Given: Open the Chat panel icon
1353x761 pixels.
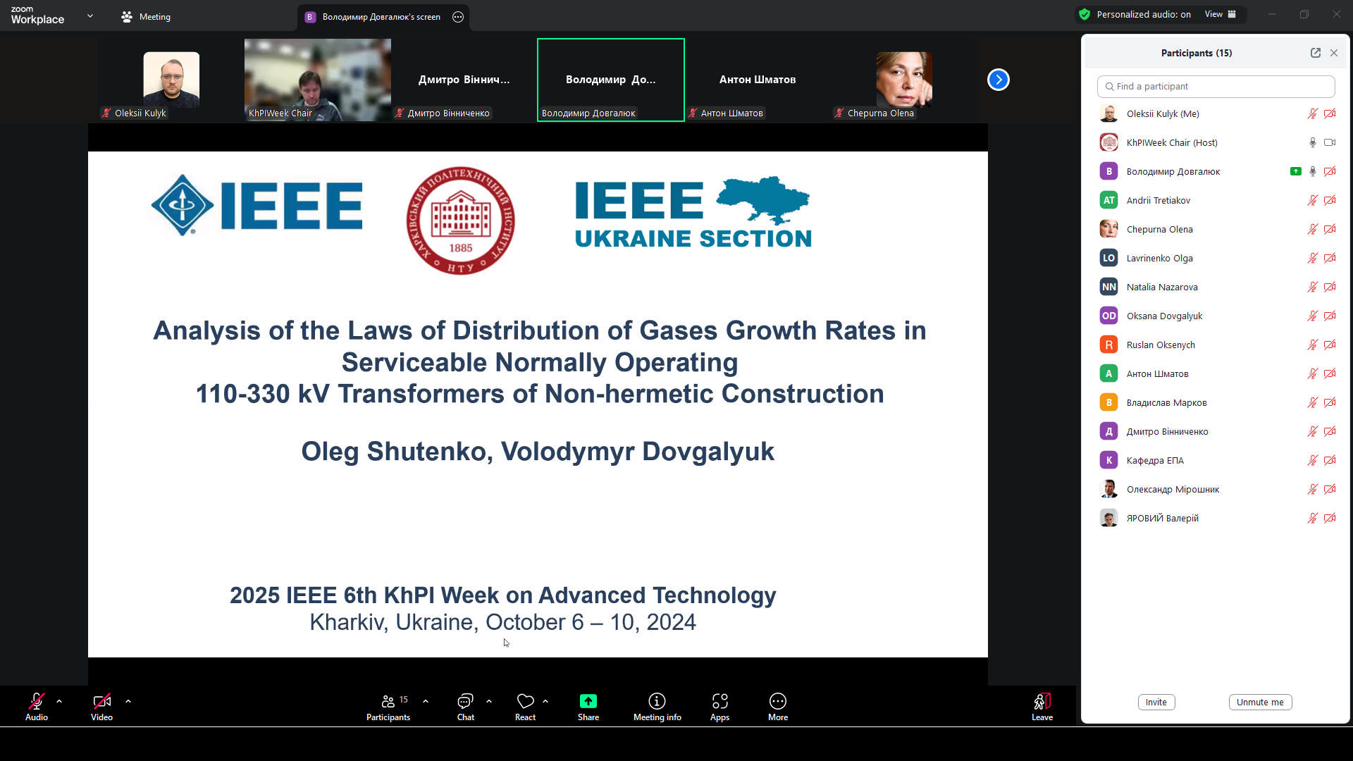Looking at the screenshot, I should click(x=465, y=701).
